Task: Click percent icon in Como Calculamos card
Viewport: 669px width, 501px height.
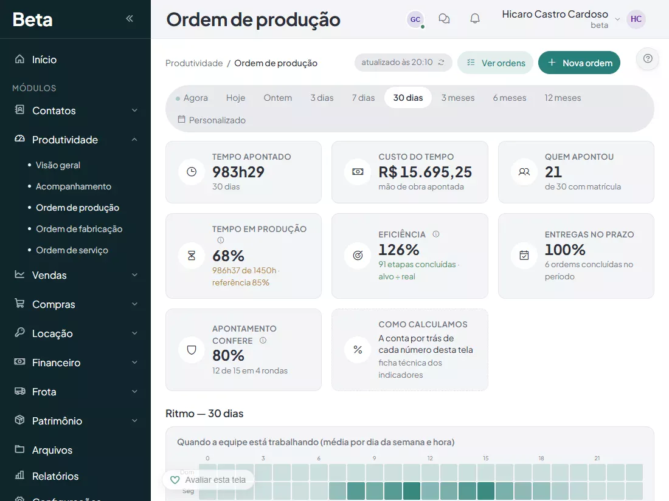Action: pyautogui.click(x=358, y=350)
